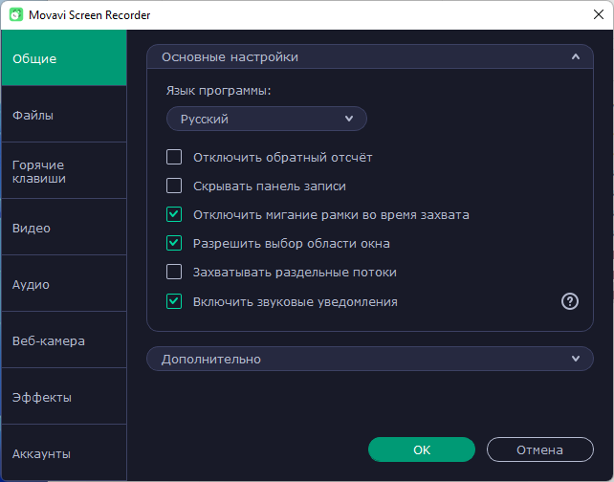614x482 pixels.
Task: Click the 'Отмена' button
Action: [539, 449]
